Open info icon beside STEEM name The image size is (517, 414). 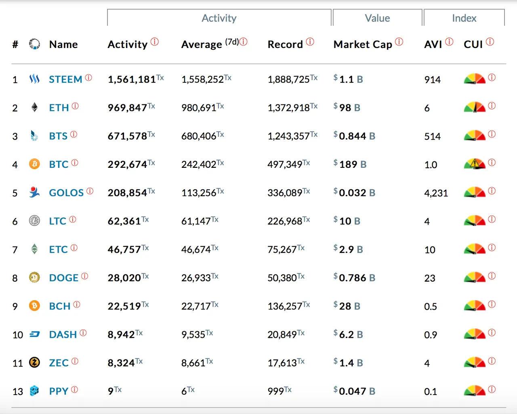click(x=88, y=77)
